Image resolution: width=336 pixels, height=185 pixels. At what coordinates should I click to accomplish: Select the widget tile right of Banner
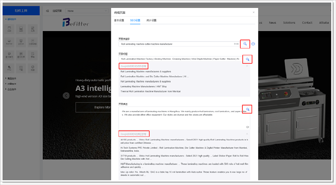click(21, 42)
